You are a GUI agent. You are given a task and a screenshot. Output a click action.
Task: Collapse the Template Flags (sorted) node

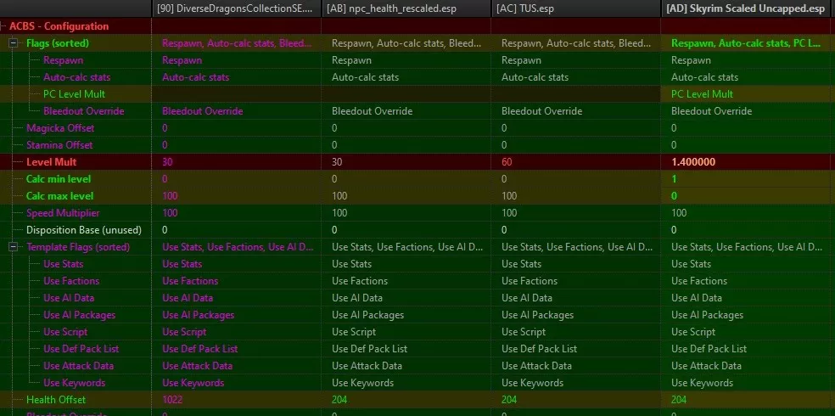(x=14, y=247)
